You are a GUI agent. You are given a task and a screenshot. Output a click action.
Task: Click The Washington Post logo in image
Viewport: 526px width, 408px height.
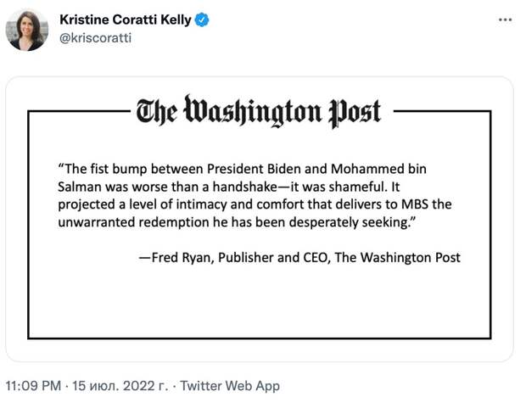(x=259, y=111)
